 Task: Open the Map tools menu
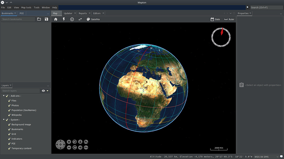click(26, 7)
